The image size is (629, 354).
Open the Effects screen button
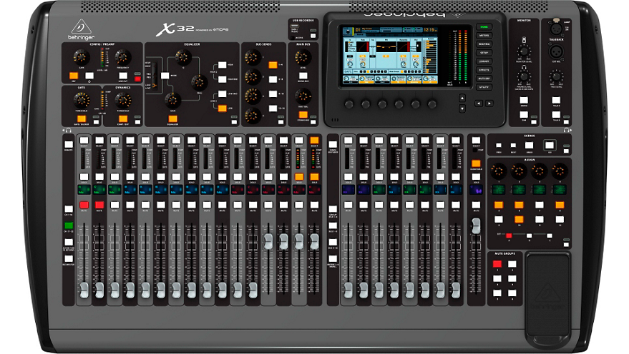point(484,70)
